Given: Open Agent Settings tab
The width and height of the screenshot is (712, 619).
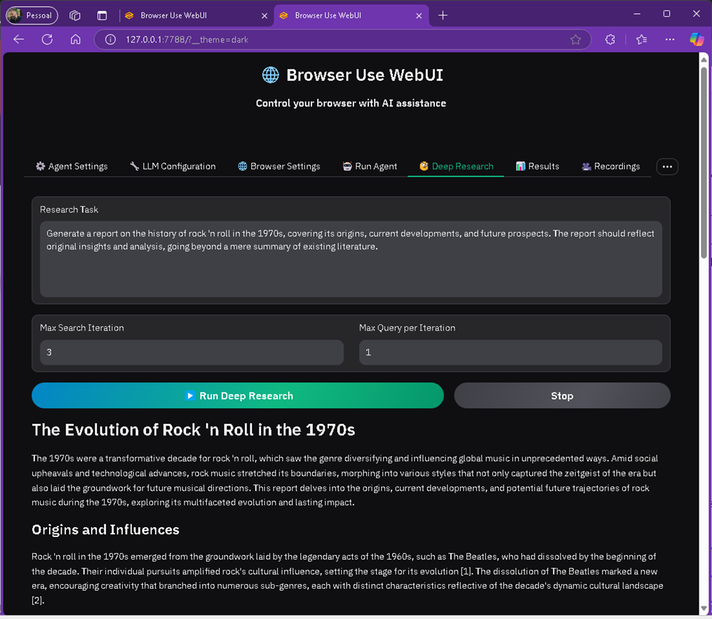Looking at the screenshot, I should click(72, 166).
